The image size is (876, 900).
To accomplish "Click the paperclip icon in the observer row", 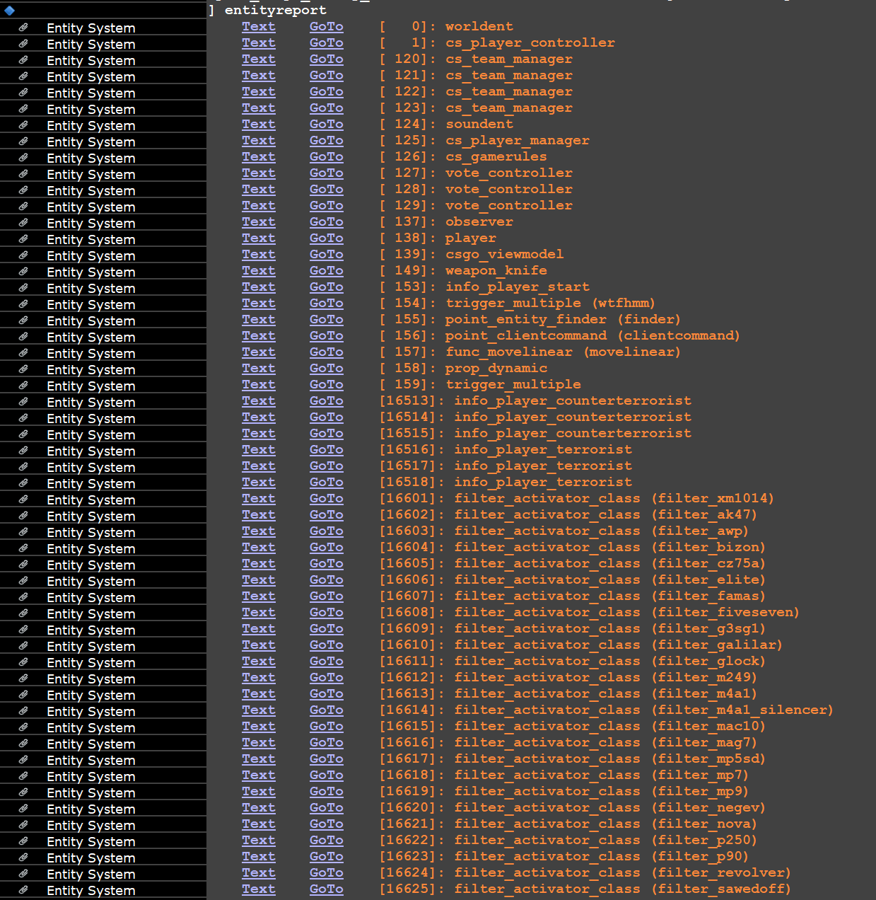I will pos(23,223).
